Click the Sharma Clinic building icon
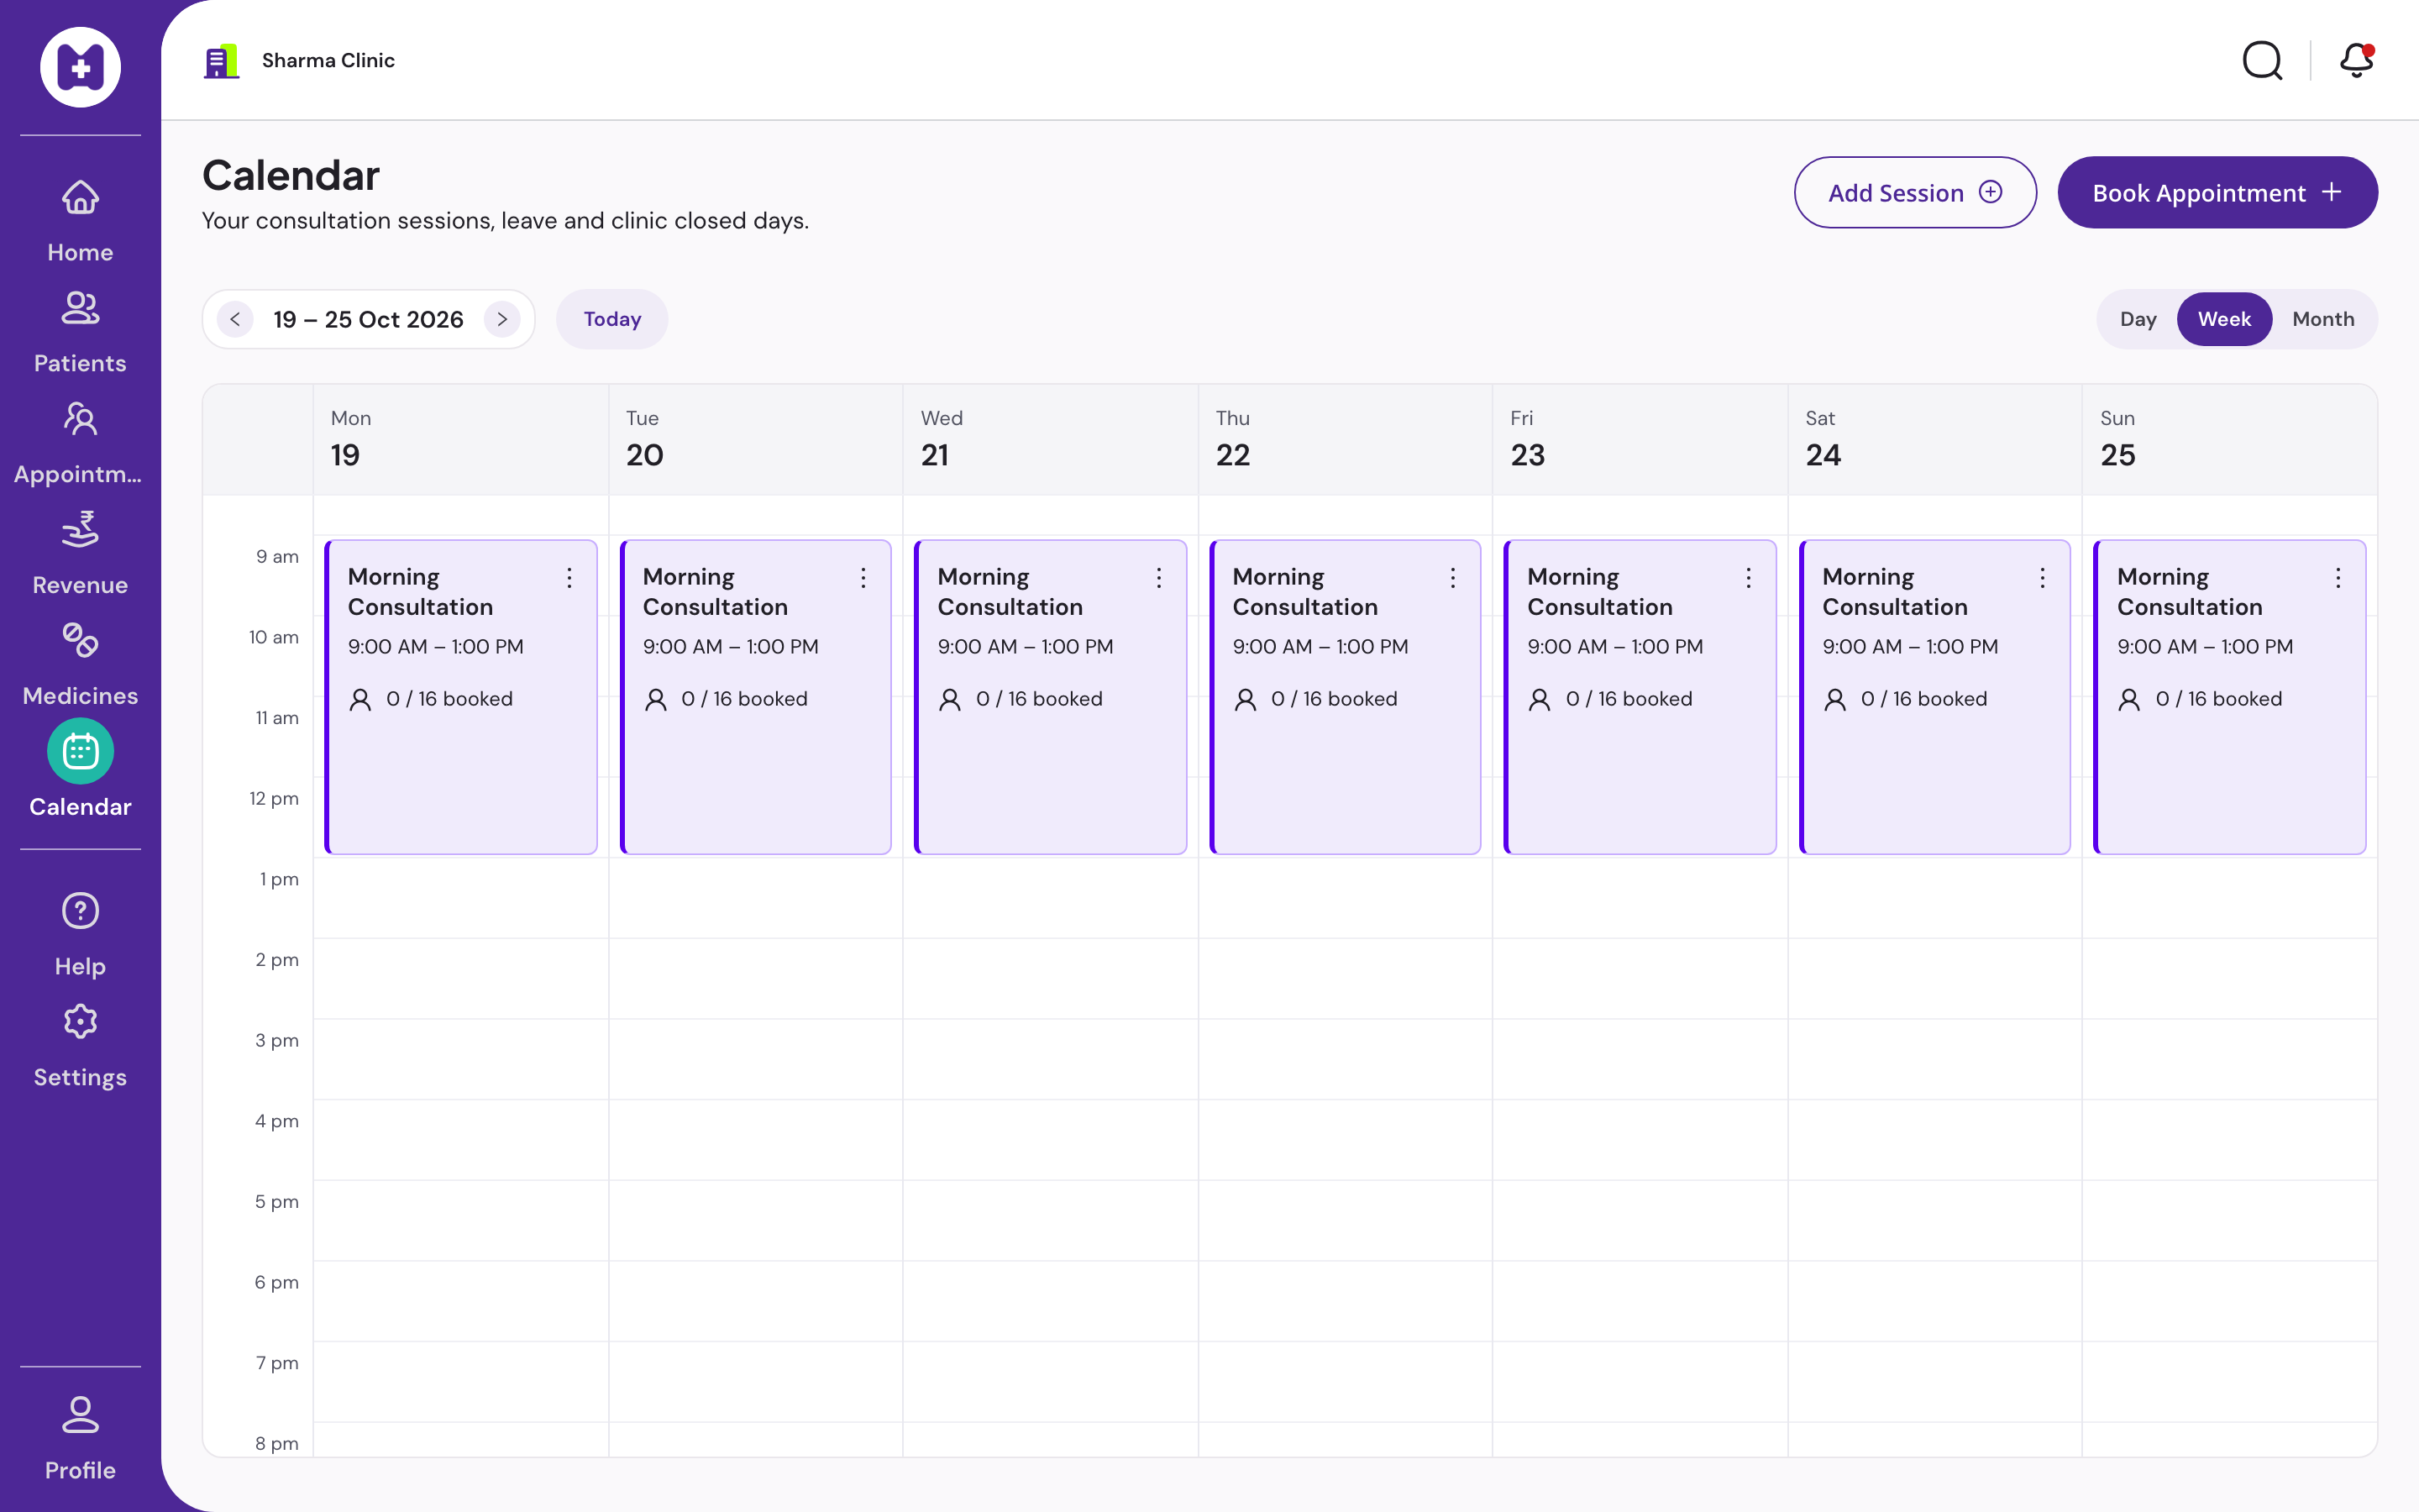This screenshot has width=2419, height=1512. [221, 60]
